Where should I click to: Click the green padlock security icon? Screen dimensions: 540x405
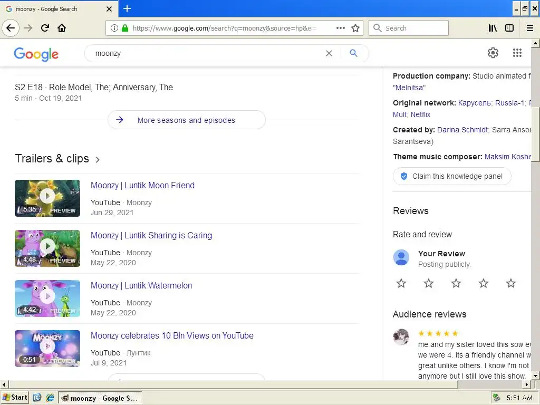tap(125, 28)
